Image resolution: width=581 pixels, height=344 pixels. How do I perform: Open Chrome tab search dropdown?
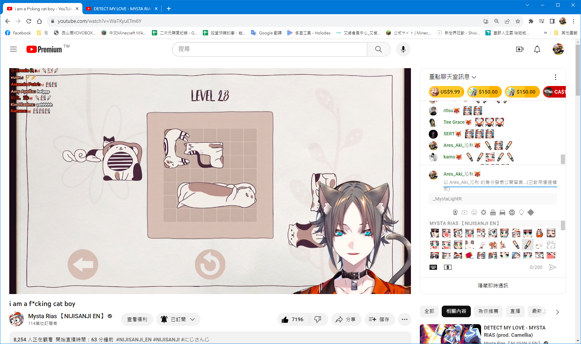[x=527, y=5]
